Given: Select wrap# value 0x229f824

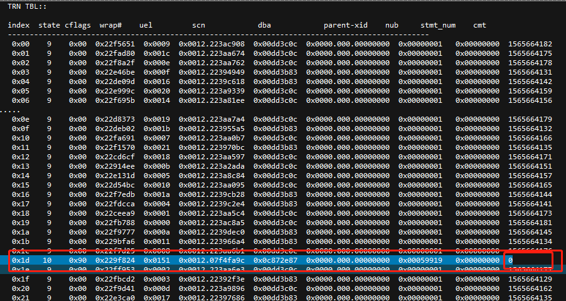Looking at the screenshot, I should [x=115, y=260].
